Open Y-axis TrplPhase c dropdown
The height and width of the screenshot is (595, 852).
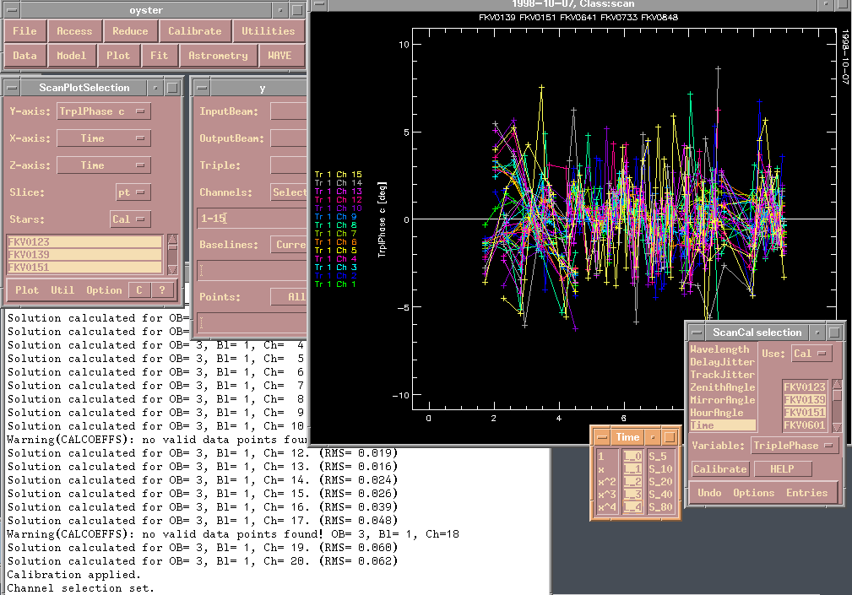(103, 111)
